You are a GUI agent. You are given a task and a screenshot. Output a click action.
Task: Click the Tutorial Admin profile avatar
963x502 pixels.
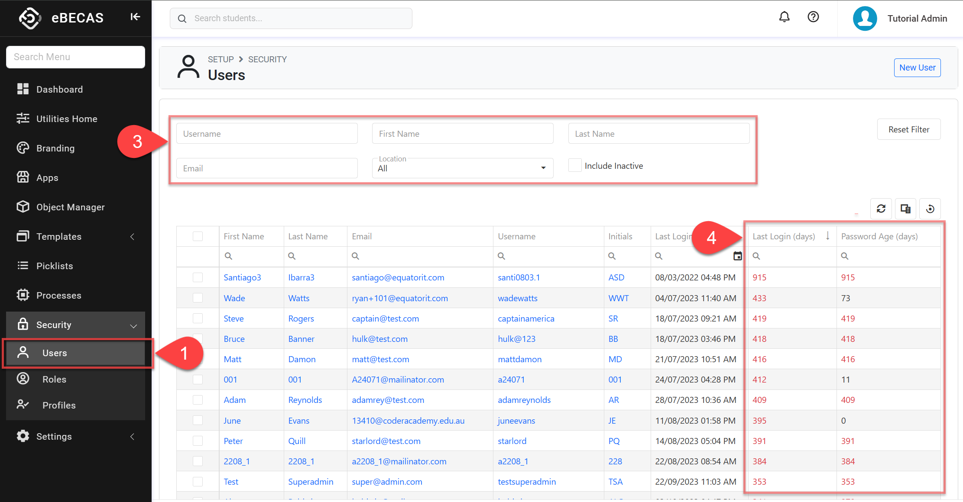pyautogui.click(x=865, y=19)
